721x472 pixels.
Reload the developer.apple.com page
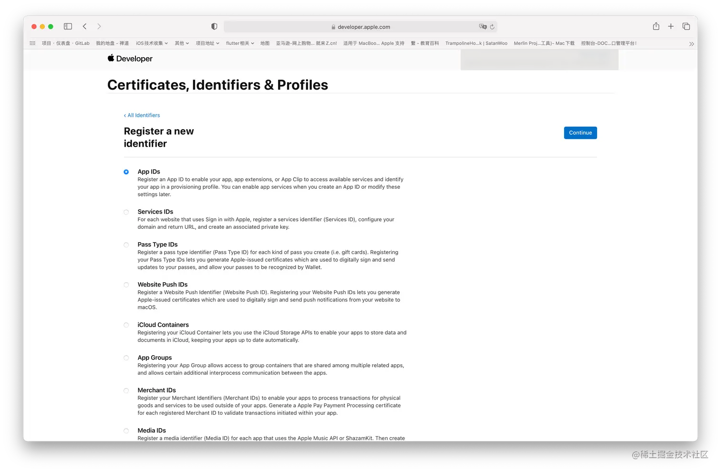point(492,27)
